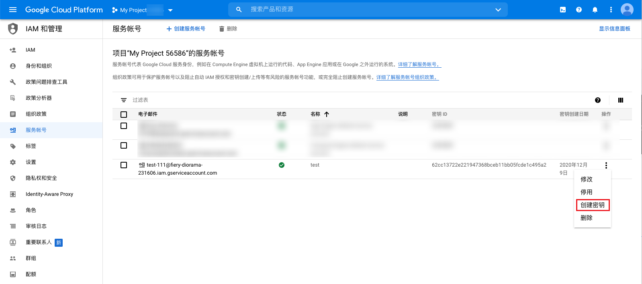Launch Cloud Shell from top bar
The image size is (642, 284).
pos(563,10)
